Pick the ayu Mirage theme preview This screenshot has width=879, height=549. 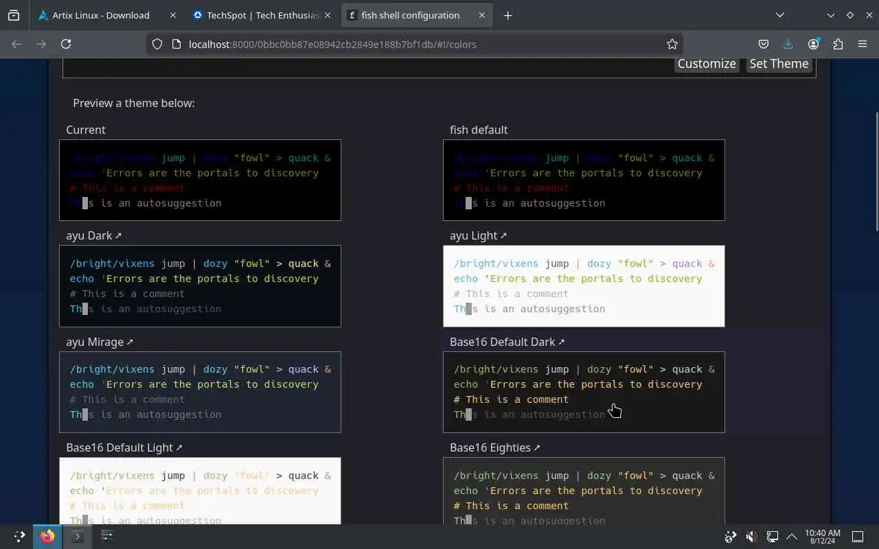click(200, 392)
